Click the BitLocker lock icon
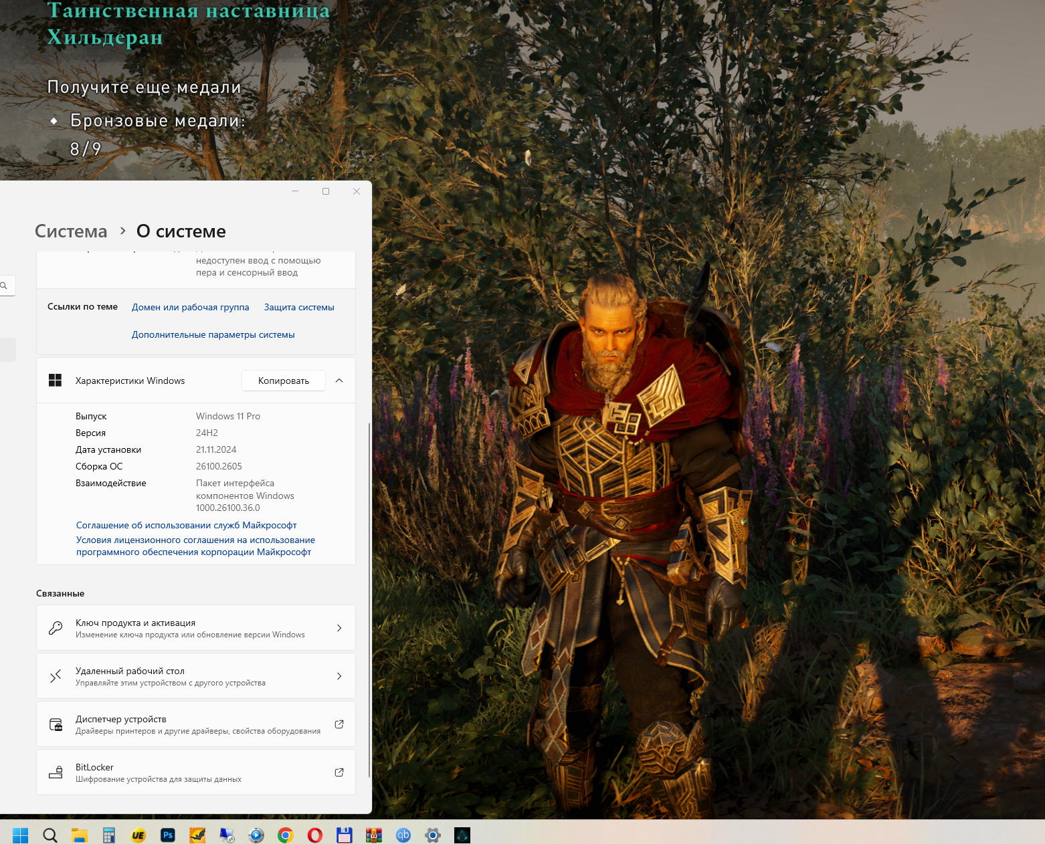Viewport: 1045px width, 844px height. 56,772
